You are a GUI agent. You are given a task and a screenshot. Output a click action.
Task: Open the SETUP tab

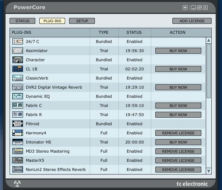[82, 21]
